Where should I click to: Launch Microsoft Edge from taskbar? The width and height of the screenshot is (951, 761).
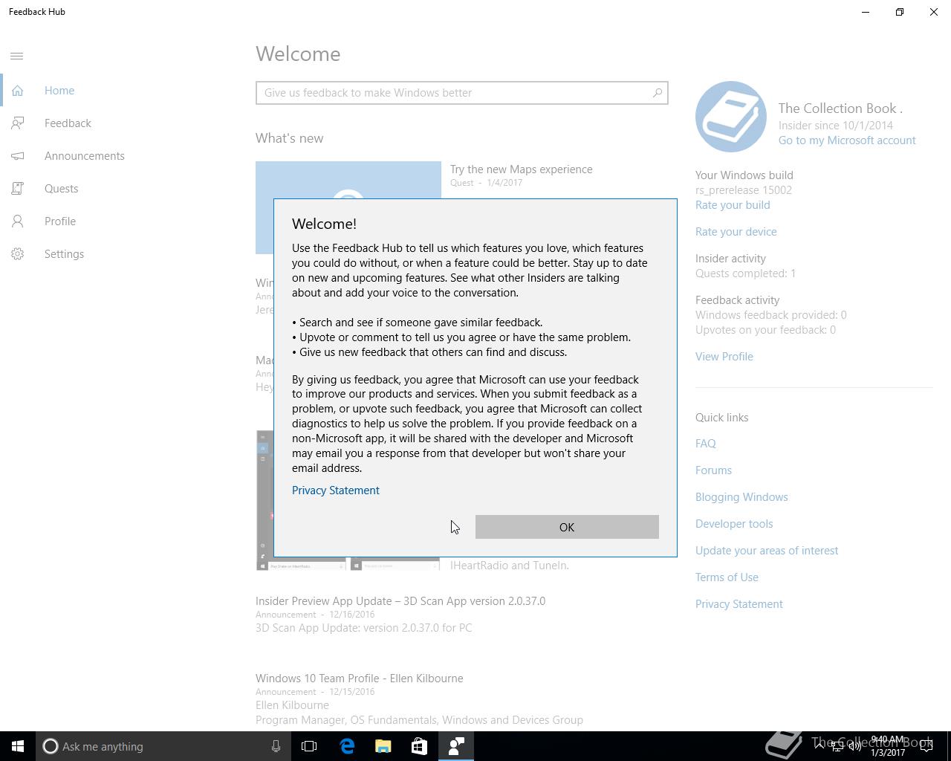[x=347, y=746]
